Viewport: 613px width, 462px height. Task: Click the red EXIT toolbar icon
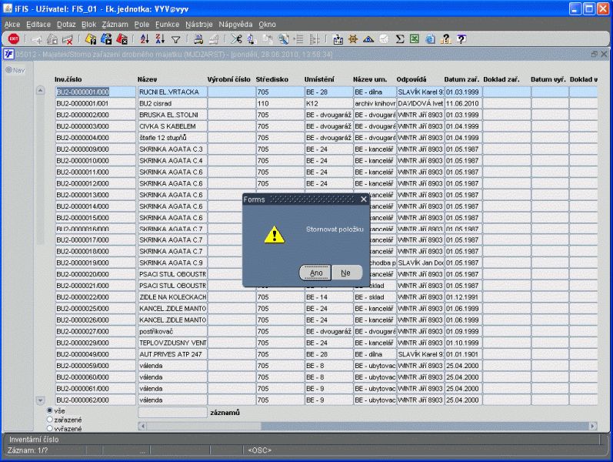tap(13, 38)
